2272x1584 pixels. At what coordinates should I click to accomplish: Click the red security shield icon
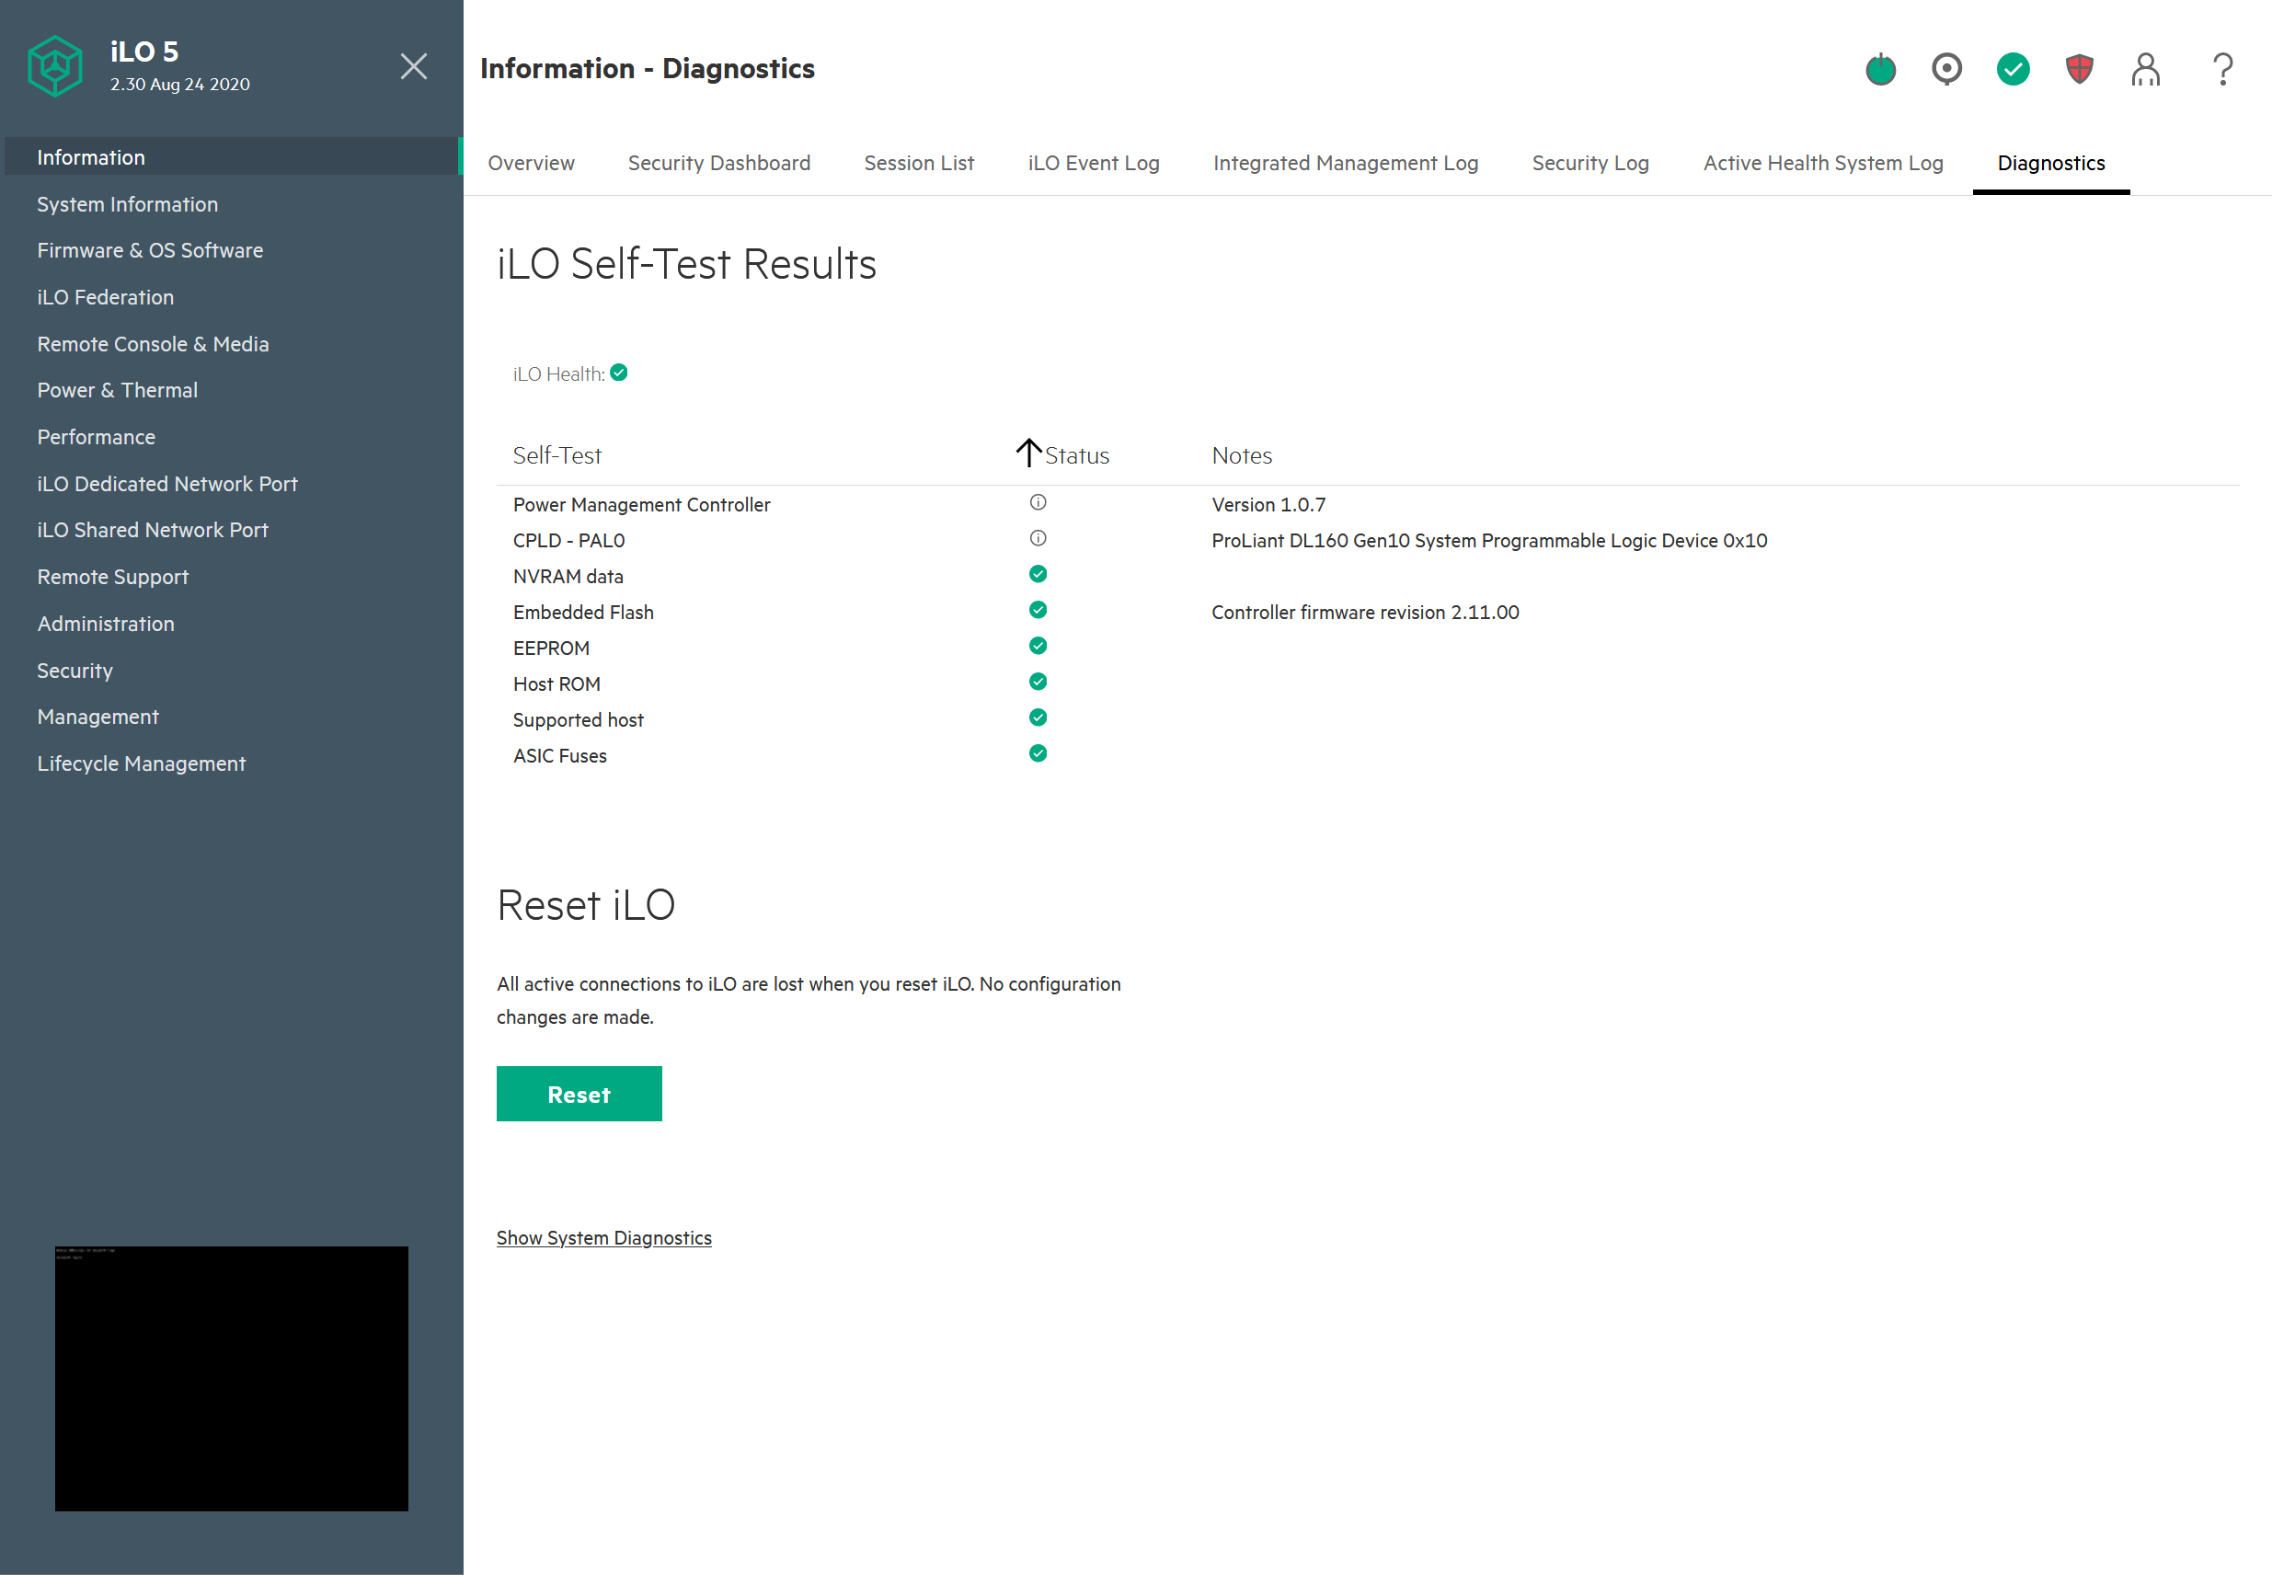[2079, 69]
